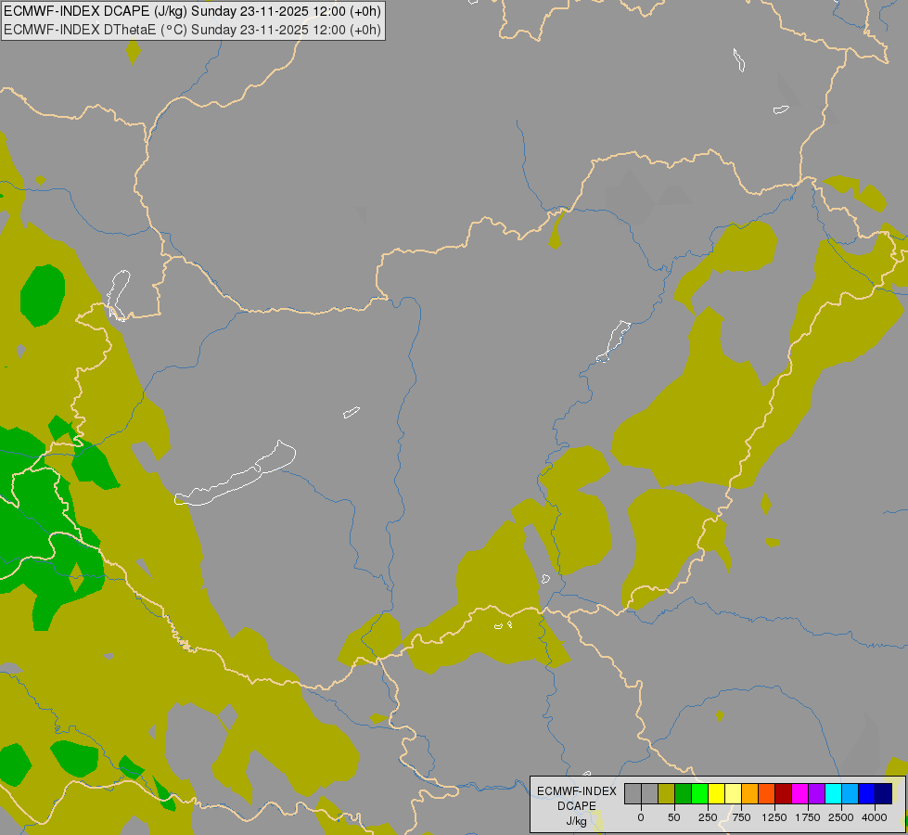Click the light blue legend swatch
This screenshot has width=908, height=835.
(850, 794)
